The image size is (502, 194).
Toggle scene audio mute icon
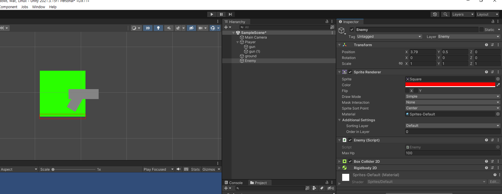pos(169,28)
